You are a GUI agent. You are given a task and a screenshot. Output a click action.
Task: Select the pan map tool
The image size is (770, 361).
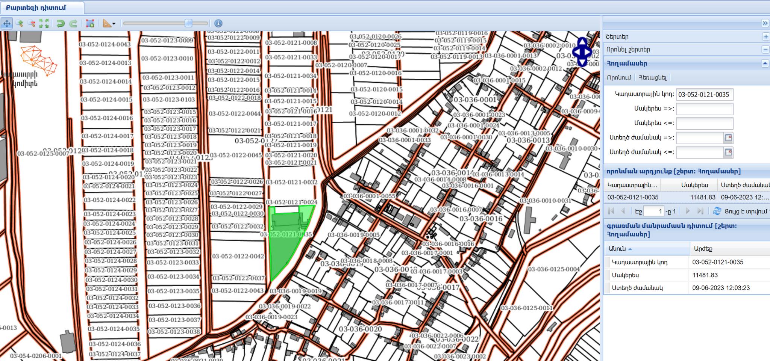tap(7, 24)
